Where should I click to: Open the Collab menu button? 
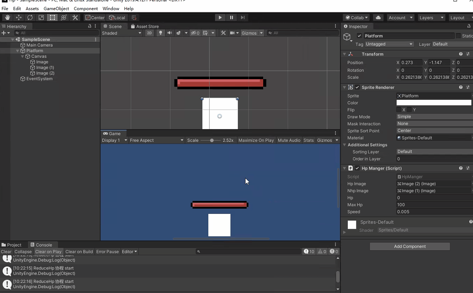(357, 18)
